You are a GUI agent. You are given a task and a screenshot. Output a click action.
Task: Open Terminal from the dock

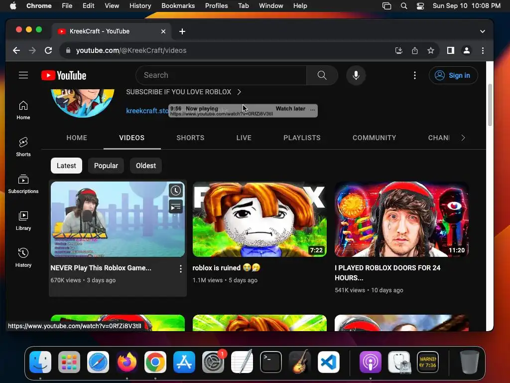pos(270,362)
